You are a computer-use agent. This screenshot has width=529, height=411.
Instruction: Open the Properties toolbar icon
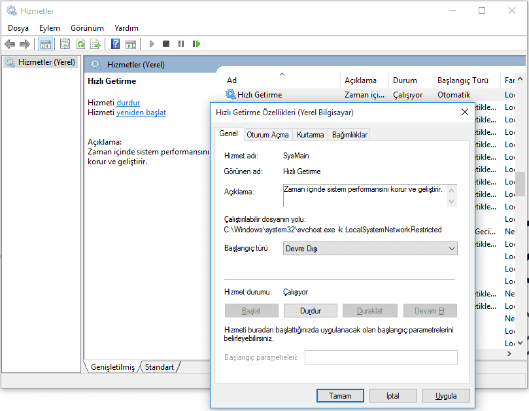click(65, 44)
